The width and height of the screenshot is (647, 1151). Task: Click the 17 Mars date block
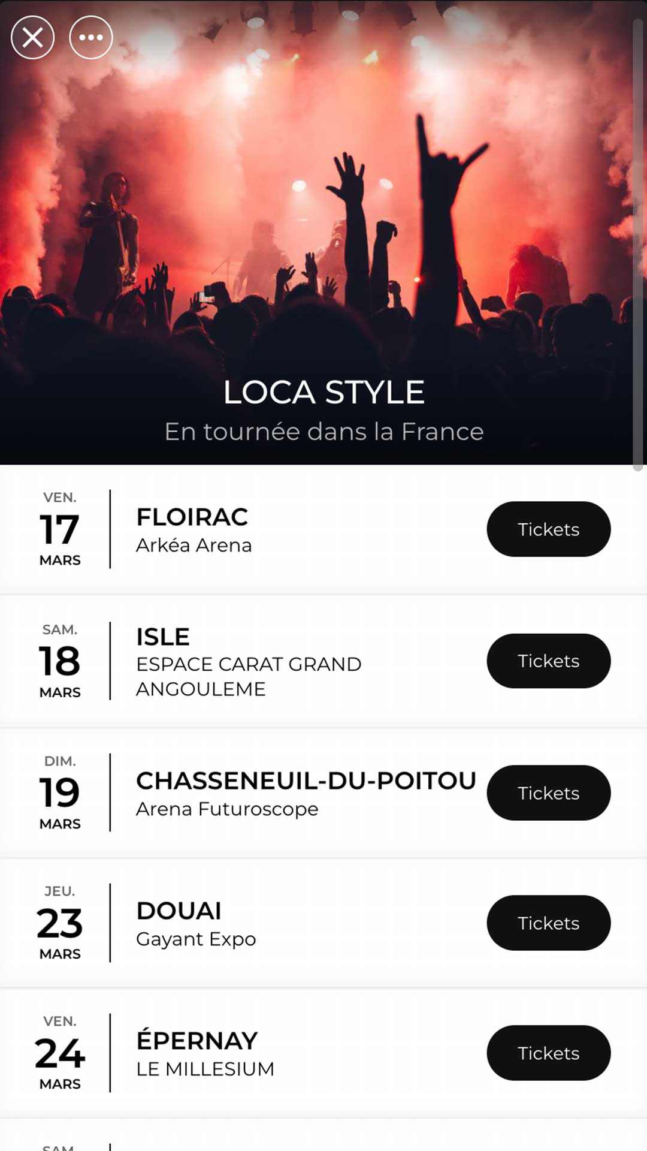pos(60,530)
